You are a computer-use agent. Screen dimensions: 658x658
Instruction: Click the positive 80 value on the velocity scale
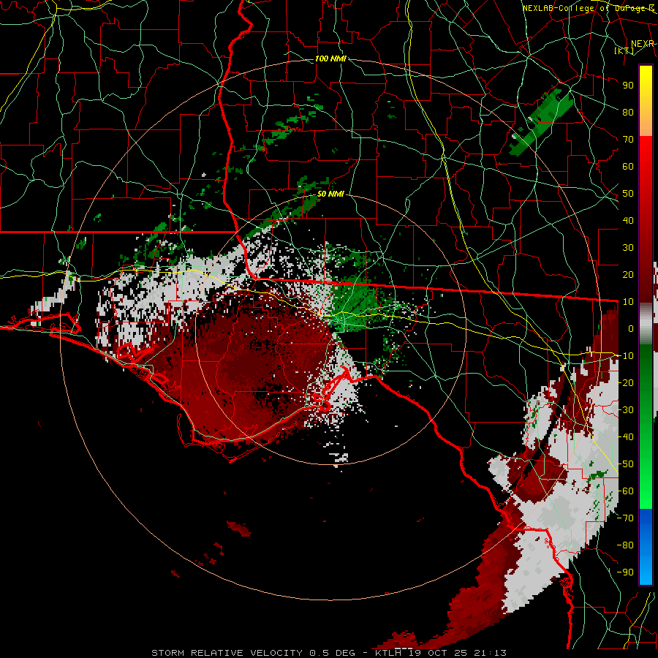628,112
